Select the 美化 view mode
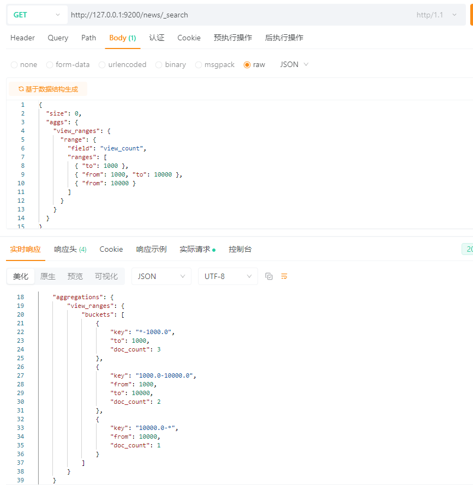The height and width of the screenshot is (485, 473). pyautogui.click(x=21, y=276)
